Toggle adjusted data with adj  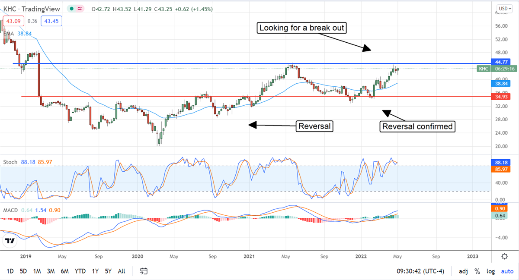463,271
